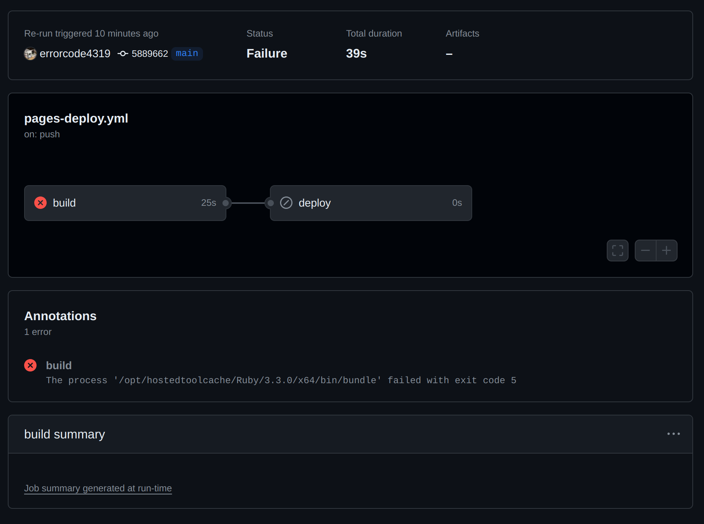Zoom in the workflow graph
The image size is (704, 524).
(x=667, y=251)
